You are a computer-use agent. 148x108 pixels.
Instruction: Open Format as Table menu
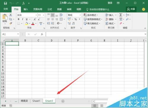pyautogui.click(x=93, y=19)
